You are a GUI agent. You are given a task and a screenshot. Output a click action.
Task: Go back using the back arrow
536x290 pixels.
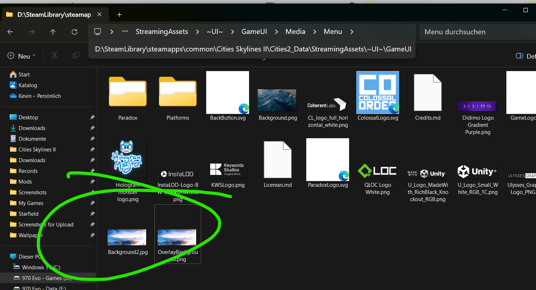(x=10, y=32)
